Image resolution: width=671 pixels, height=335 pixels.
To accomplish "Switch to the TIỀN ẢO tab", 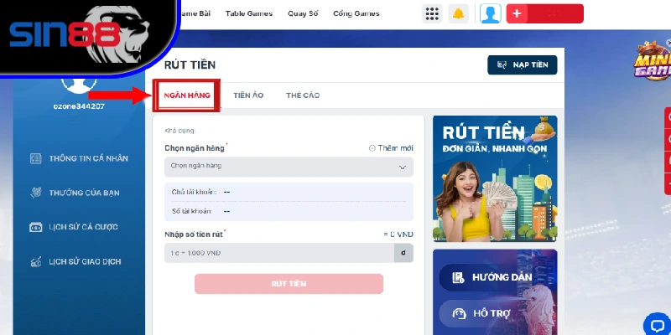I will [x=248, y=95].
